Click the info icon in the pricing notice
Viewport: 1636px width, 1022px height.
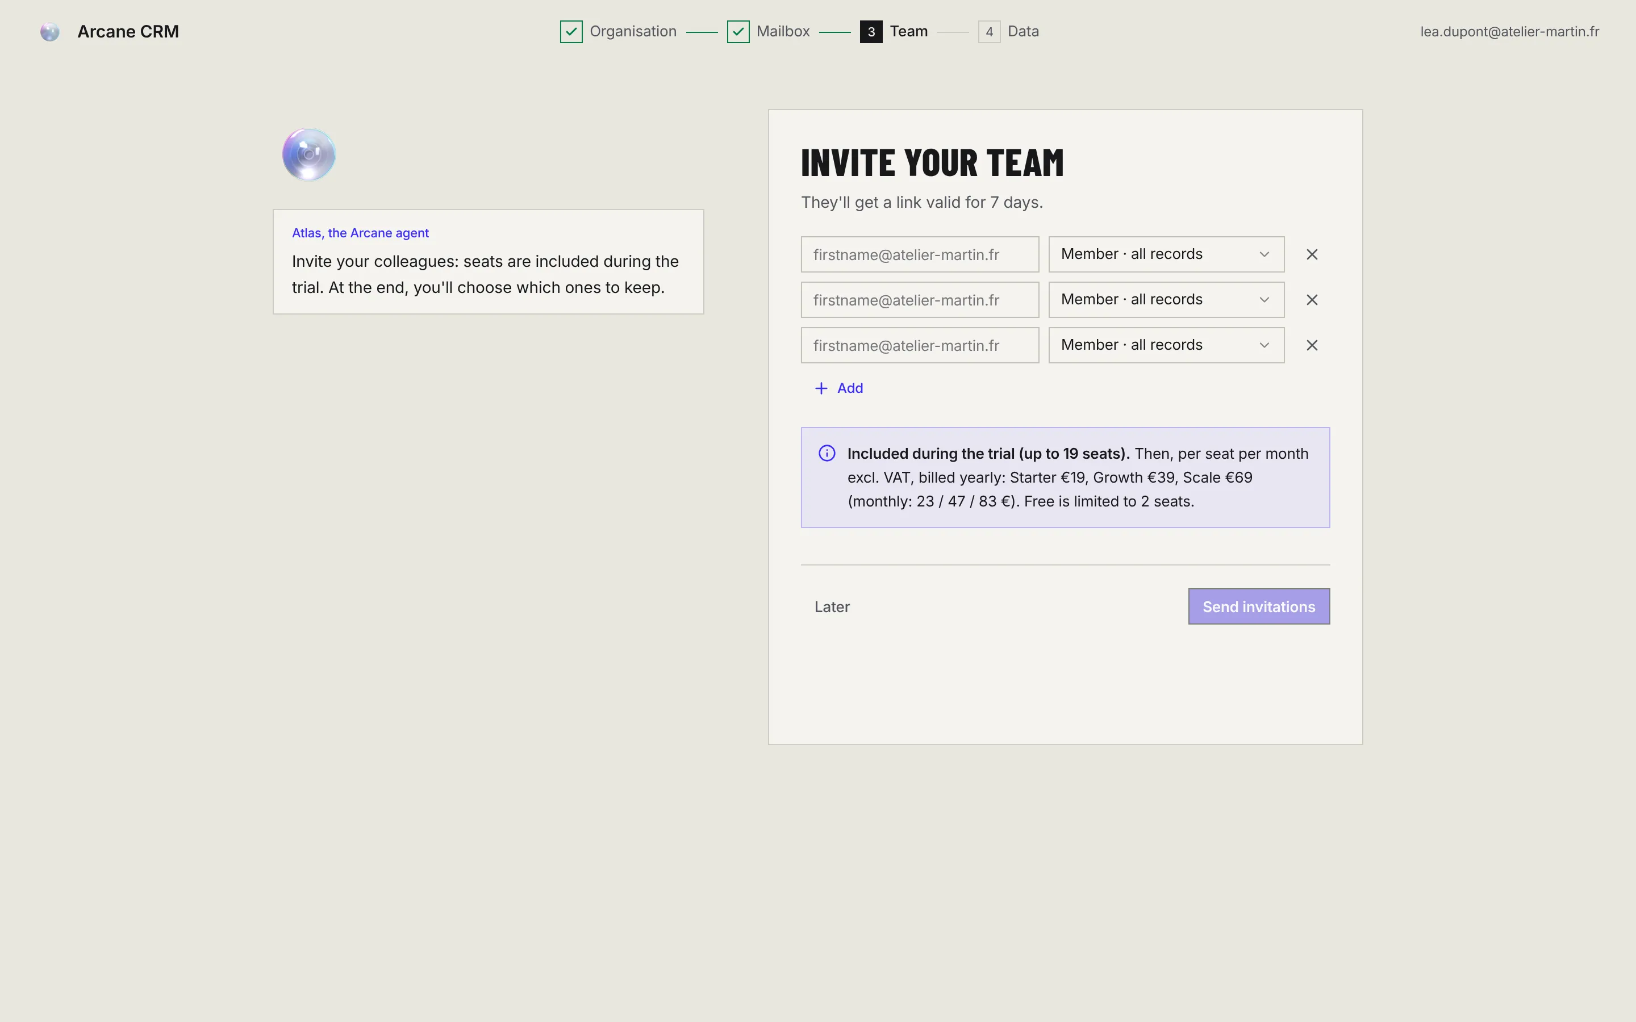[827, 453]
